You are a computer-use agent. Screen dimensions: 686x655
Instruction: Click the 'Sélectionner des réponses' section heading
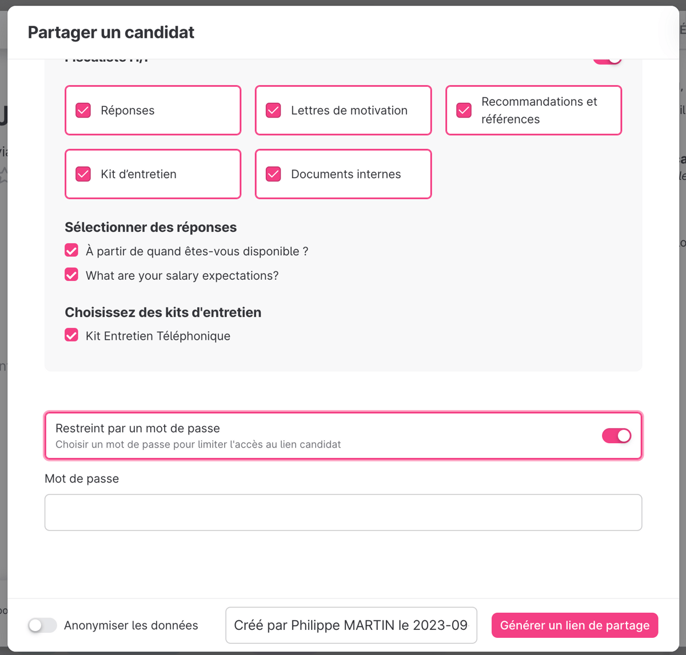coord(150,227)
